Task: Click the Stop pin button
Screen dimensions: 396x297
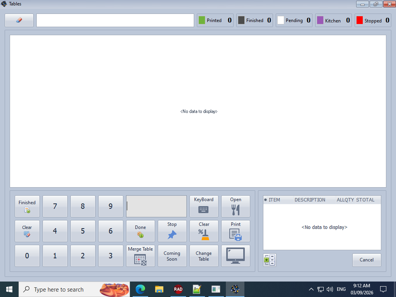Action: 172,231
